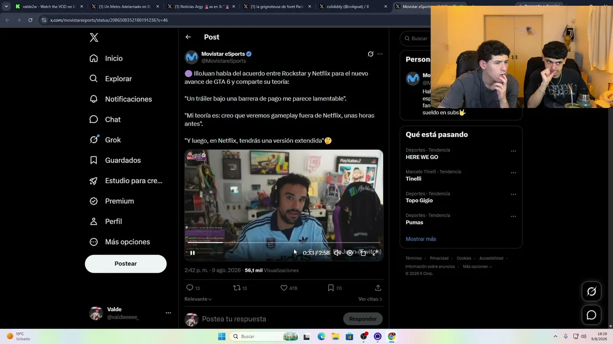Pause the IlloJuan video

(x=193, y=253)
